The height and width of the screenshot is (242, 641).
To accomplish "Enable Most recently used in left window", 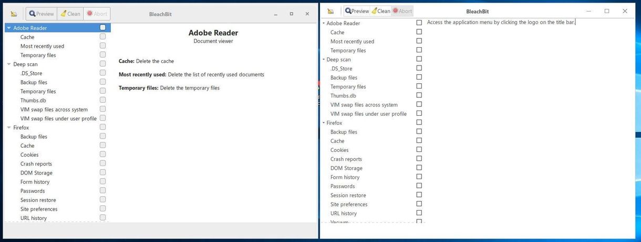I will (102, 46).
